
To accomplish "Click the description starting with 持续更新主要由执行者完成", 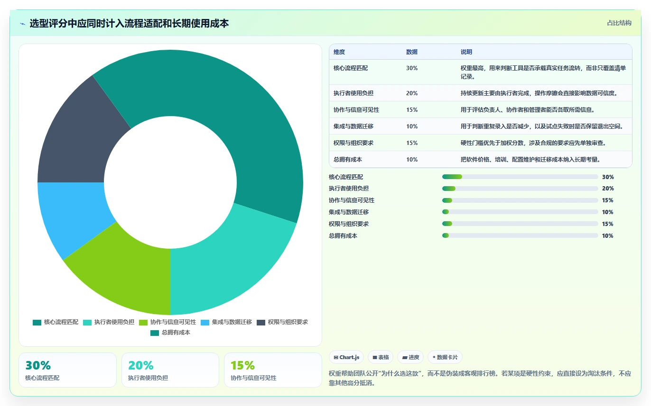I will pyautogui.click(x=539, y=93).
